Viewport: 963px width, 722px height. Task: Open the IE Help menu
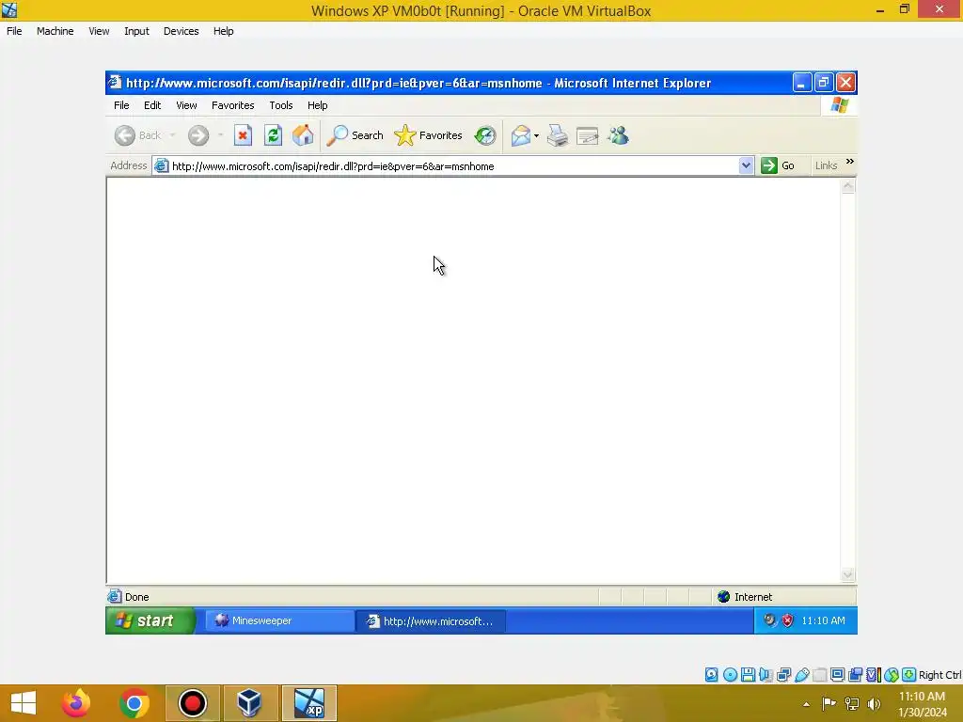point(318,105)
